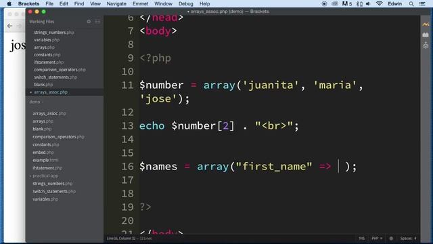Open Navigate menu
The height and width of the screenshot is (244, 433).
point(116,3)
